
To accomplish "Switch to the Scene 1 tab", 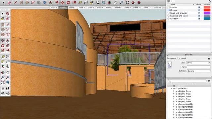I will coord(54,8).
